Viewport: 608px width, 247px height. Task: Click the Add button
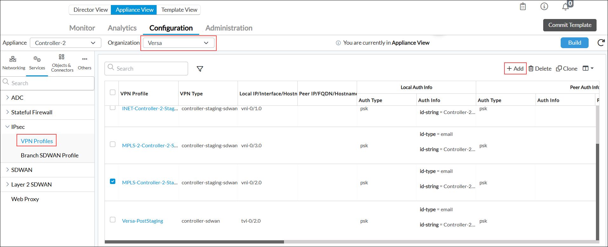515,69
